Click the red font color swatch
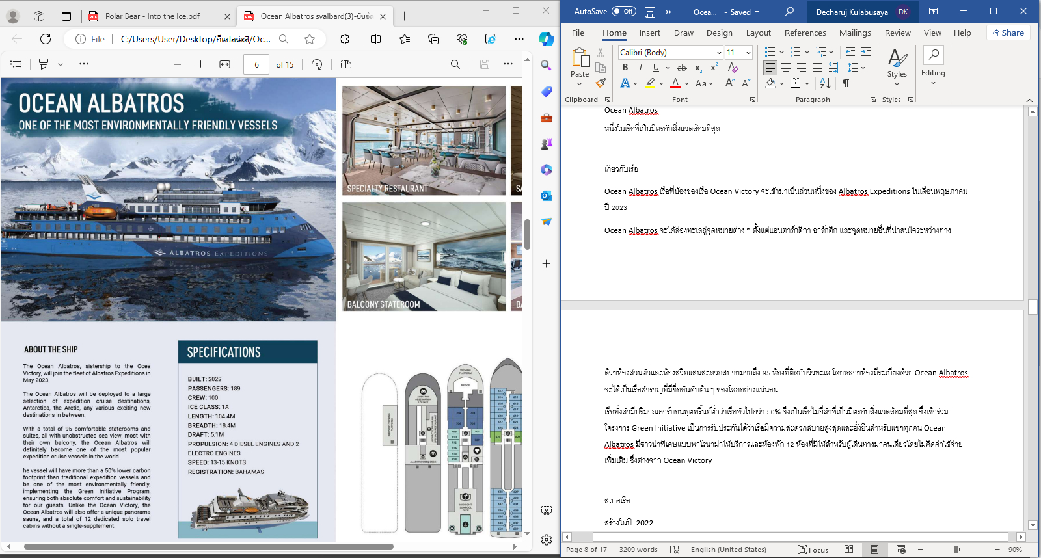This screenshot has width=1041, height=558. coord(675,83)
